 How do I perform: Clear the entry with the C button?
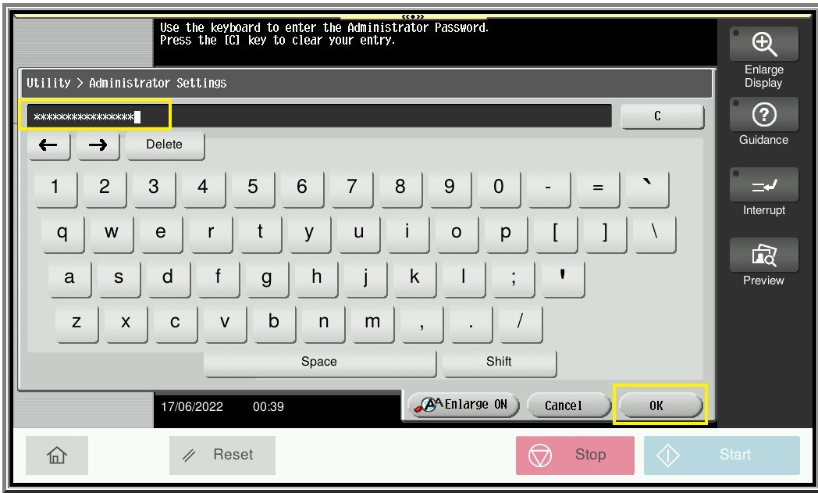(661, 116)
